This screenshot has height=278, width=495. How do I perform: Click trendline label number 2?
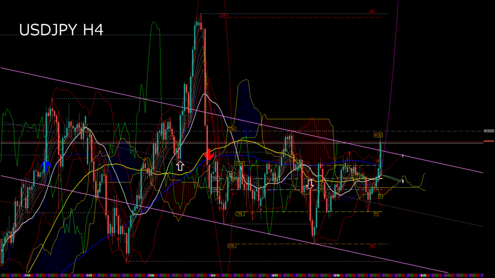[403, 155]
